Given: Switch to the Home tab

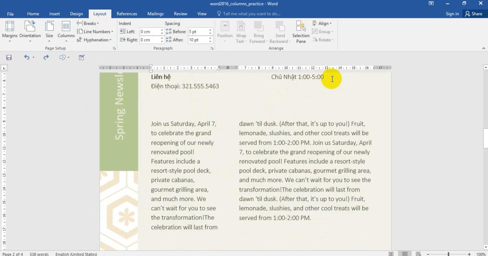Looking at the screenshot, I should [33, 14].
